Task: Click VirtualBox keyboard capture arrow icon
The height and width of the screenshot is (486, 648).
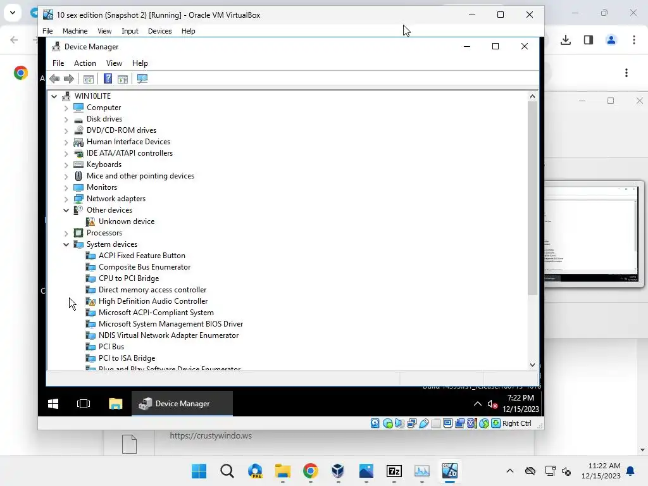Action: 496,423
